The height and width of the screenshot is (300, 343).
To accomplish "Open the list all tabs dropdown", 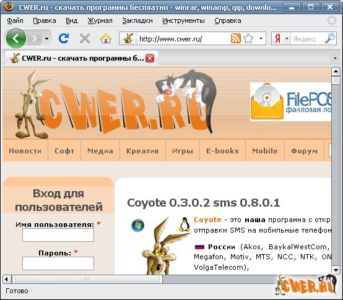I will [x=335, y=58].
